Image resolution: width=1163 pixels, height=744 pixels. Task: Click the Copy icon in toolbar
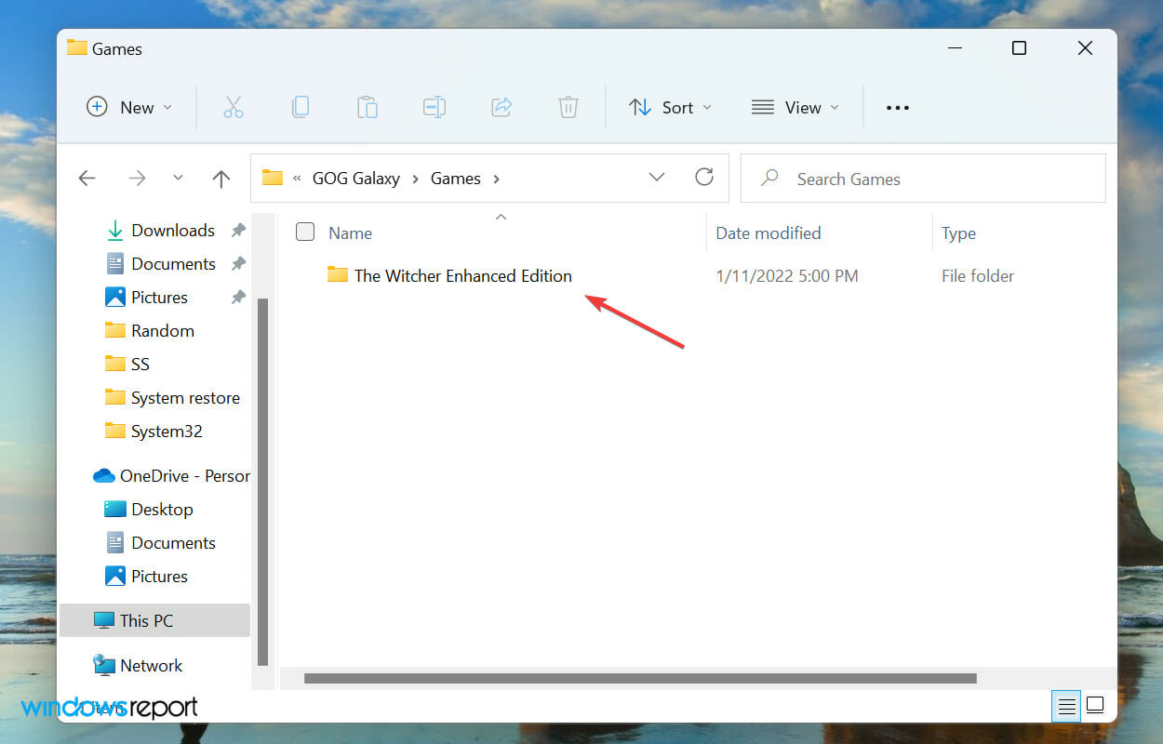(300, 107)
